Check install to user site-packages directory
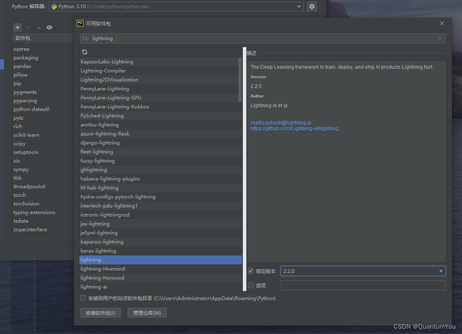462x334 pixels. [83, 298]
